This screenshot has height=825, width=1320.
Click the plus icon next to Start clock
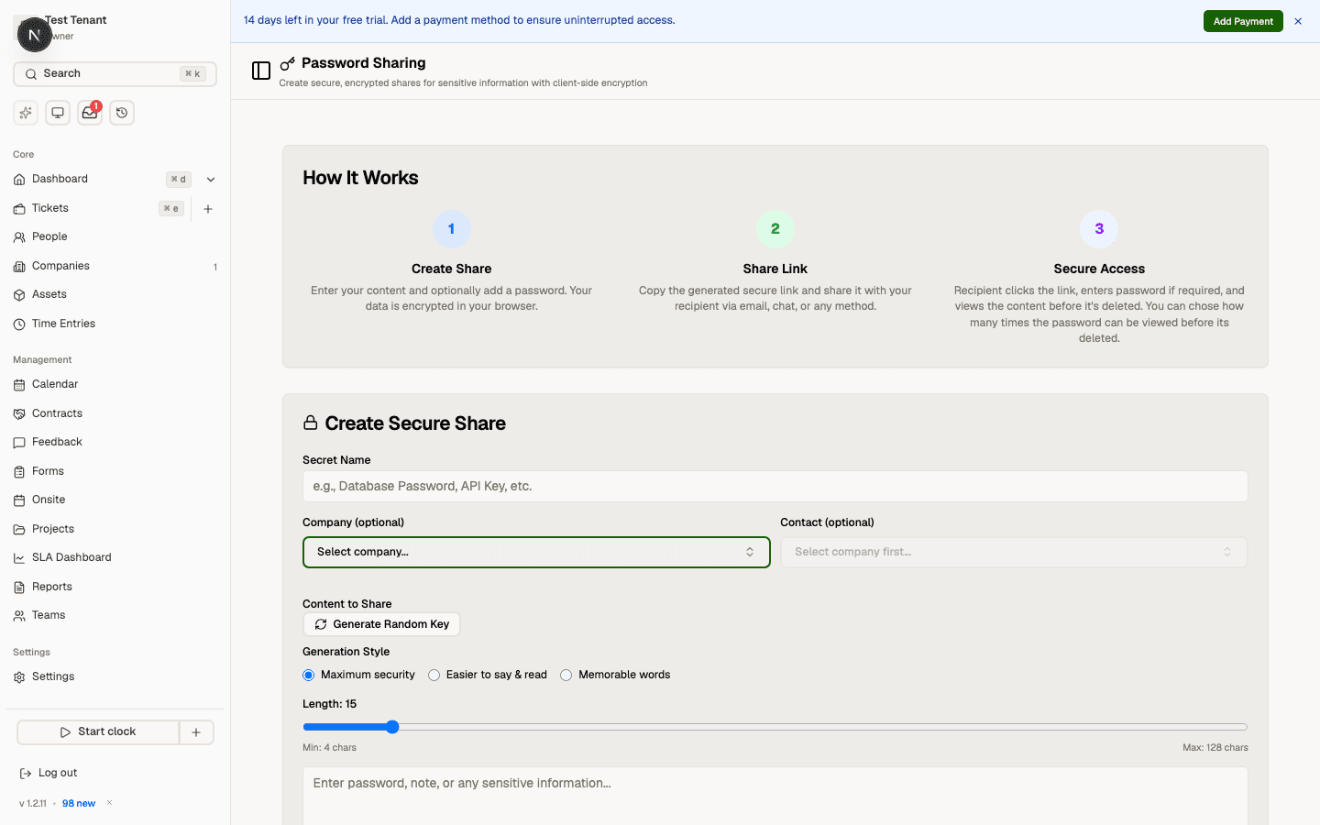click(x=196, y=731)
